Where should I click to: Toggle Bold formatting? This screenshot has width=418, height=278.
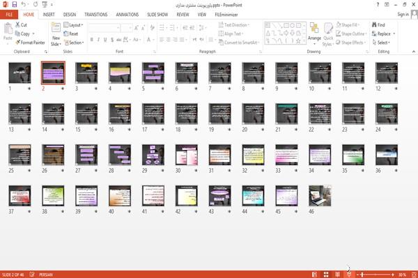coord(92,40)
